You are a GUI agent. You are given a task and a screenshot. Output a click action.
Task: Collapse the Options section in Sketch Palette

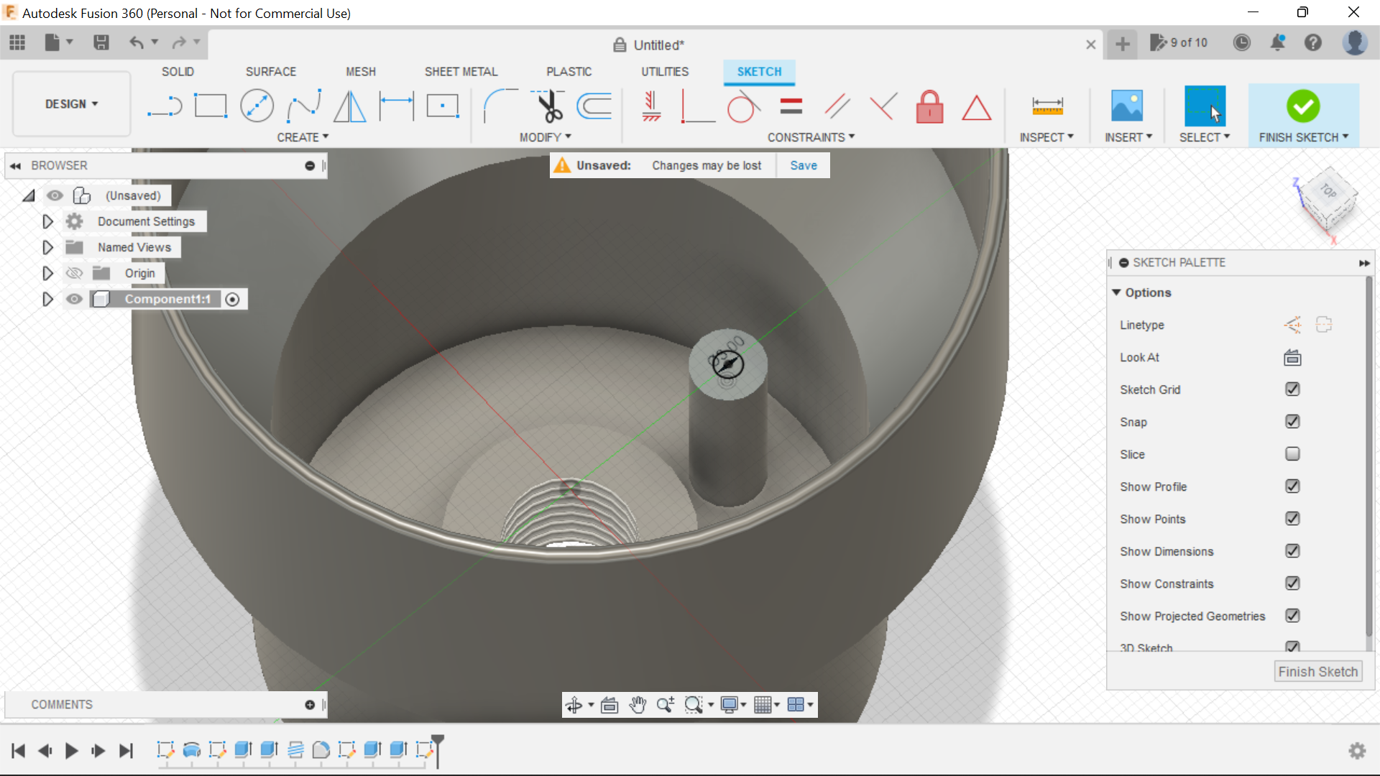point(1118,292)
